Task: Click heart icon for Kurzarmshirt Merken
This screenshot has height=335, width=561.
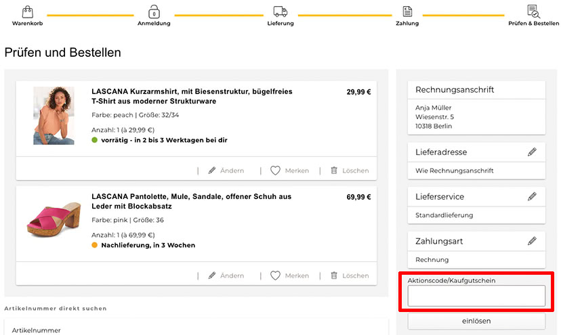Action: tap(275, 171)
